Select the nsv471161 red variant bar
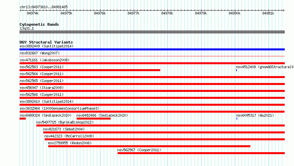The height and width of the screenshot is (166, 294). coord(152,63)
